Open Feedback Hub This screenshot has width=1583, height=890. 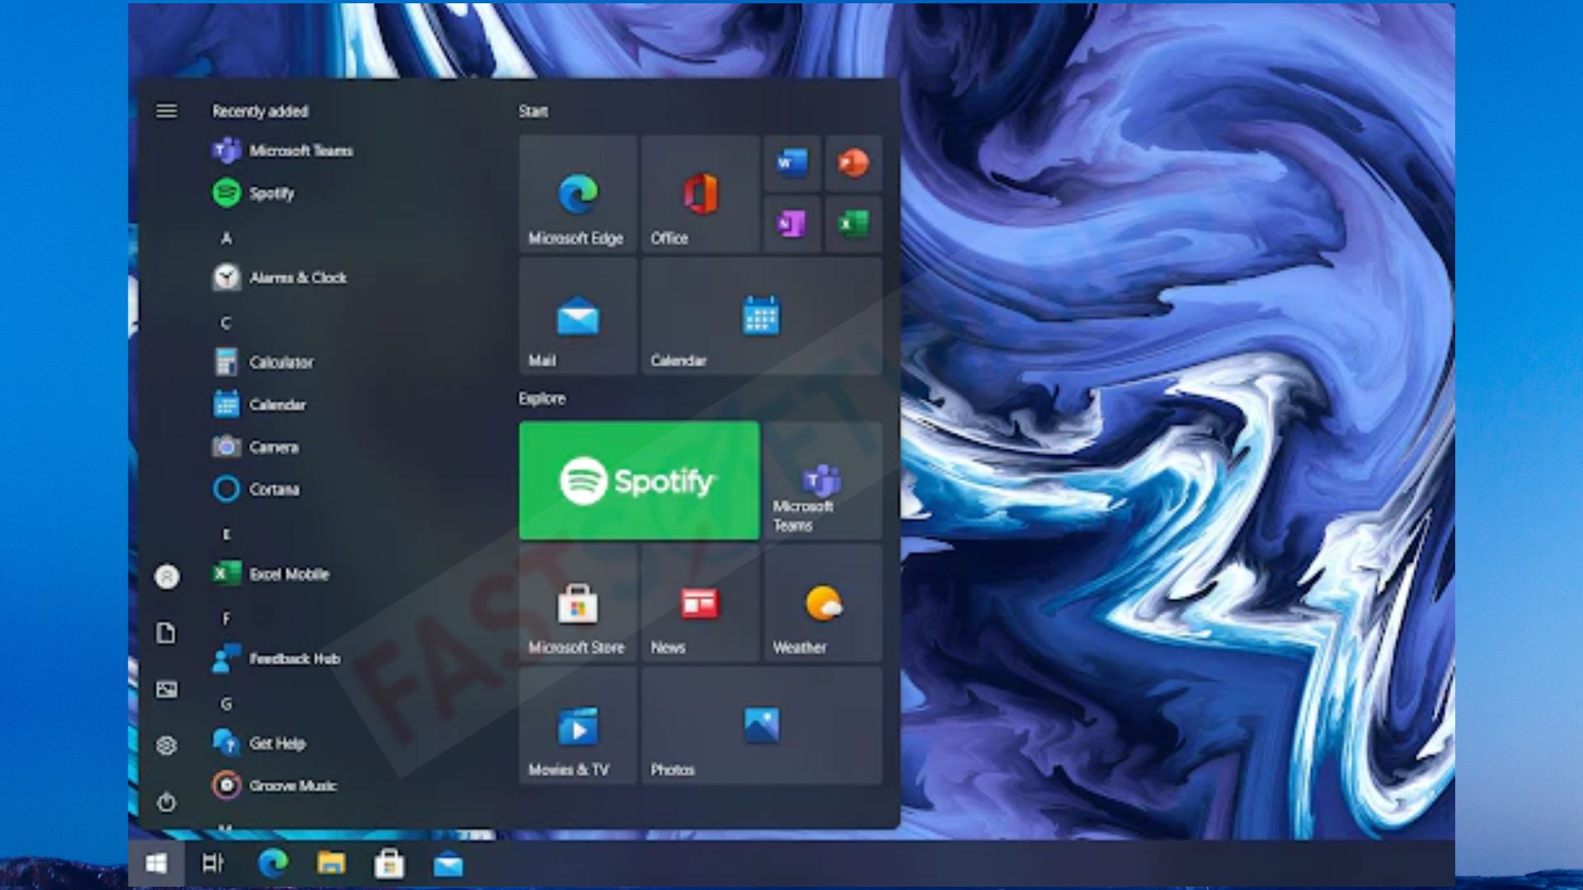(x=276, y=658)
